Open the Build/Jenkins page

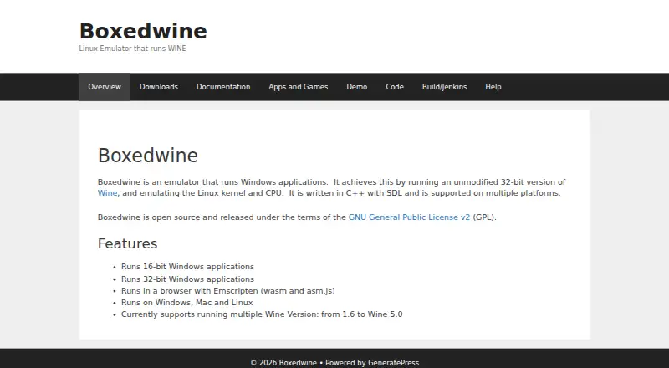click(x=444, y=87)
